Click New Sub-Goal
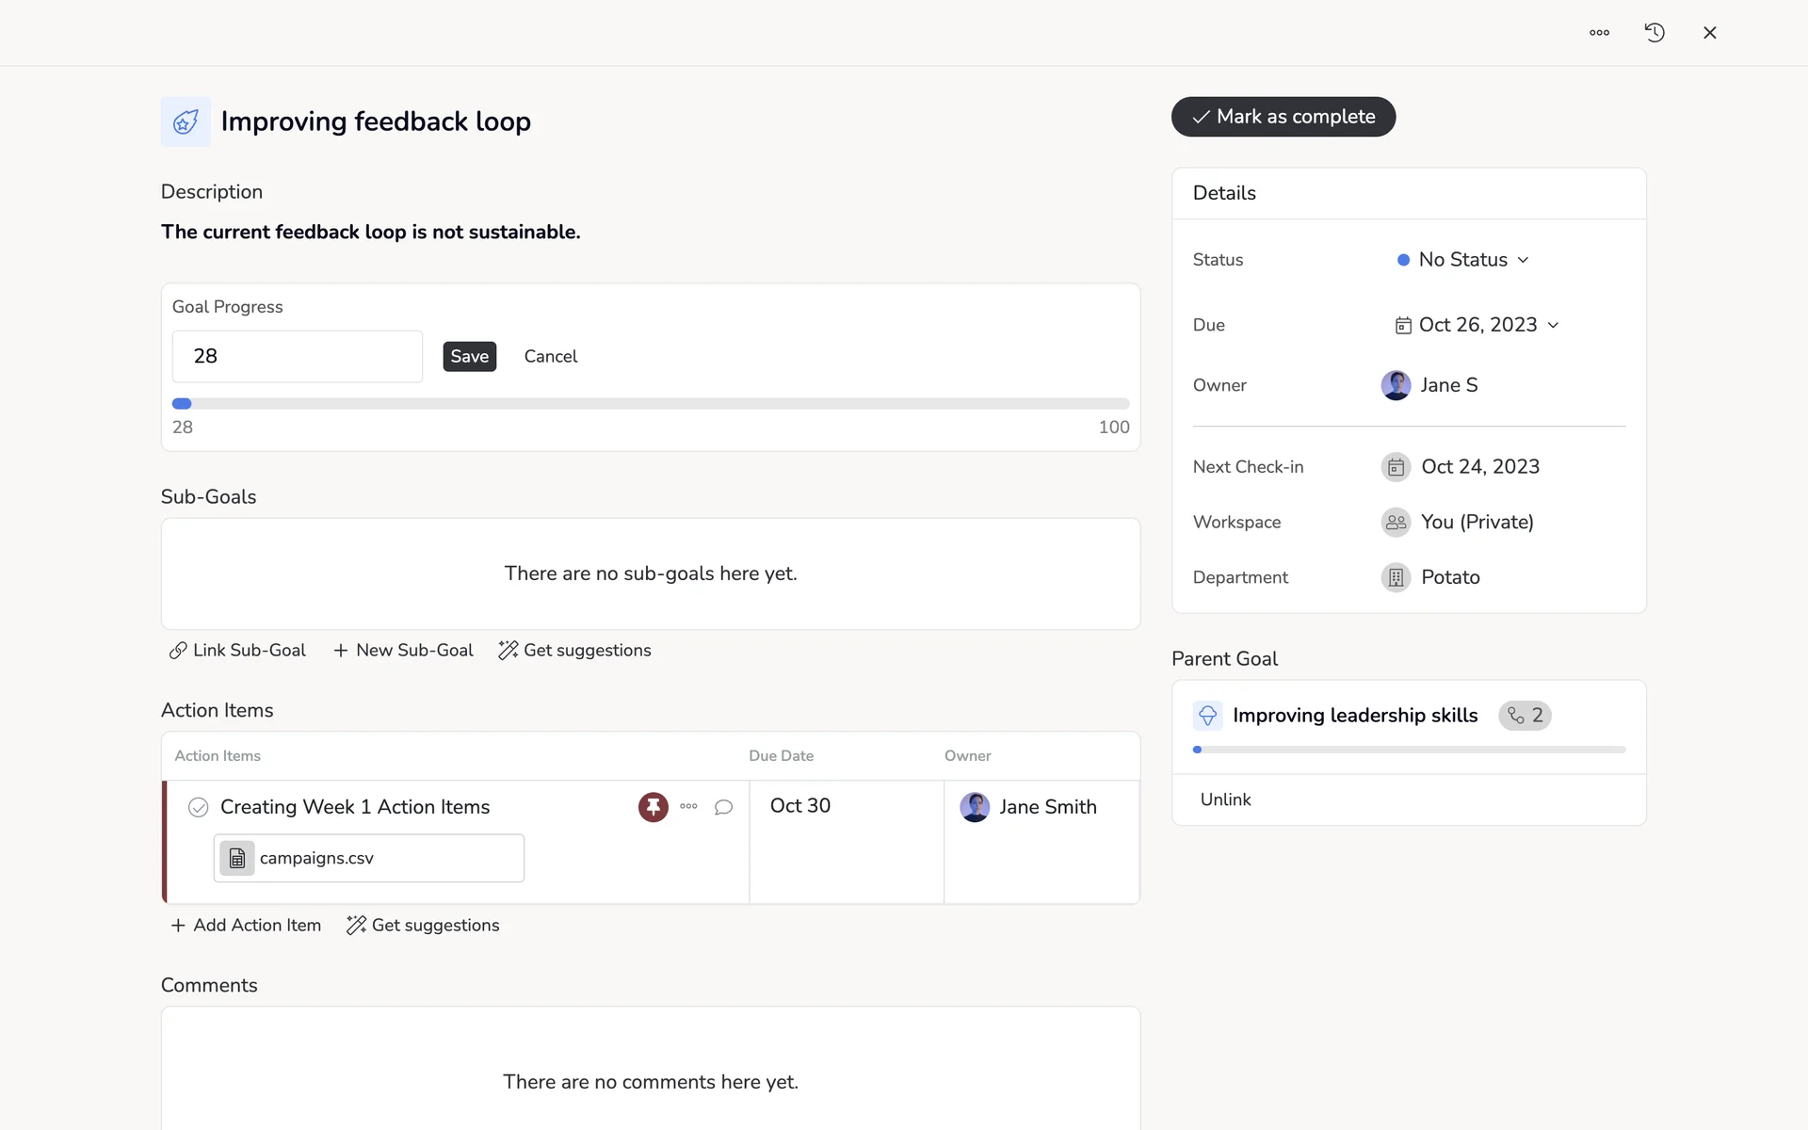Viewport: 1808px width, 1130px height. click(403, 651)
